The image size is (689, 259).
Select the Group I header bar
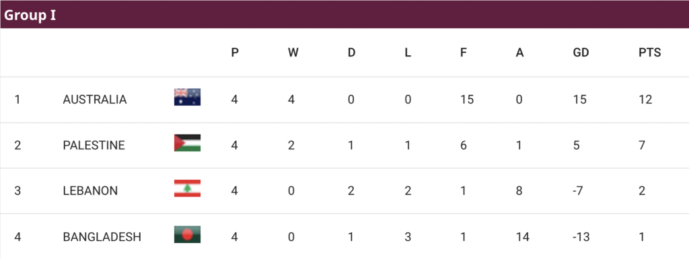click(344, 15)
